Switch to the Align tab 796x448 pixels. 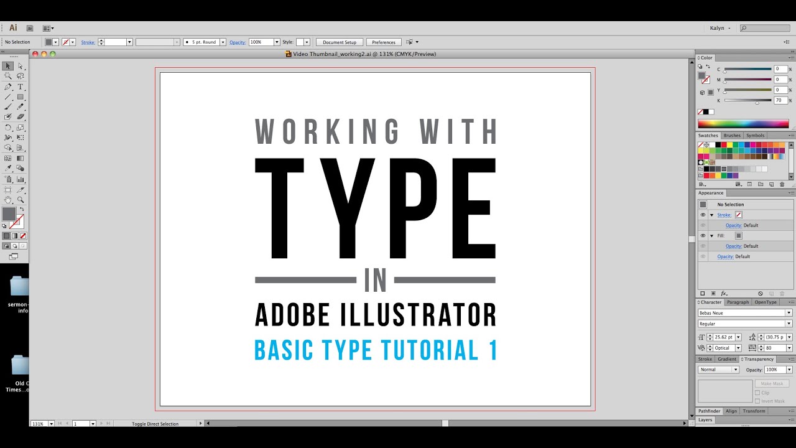731,411
